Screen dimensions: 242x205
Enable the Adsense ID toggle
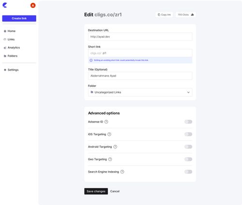point(188,122)
